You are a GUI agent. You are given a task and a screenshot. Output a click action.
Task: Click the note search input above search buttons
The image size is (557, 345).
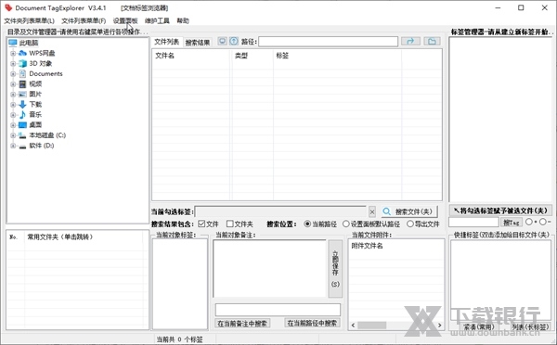coord(278,310)
